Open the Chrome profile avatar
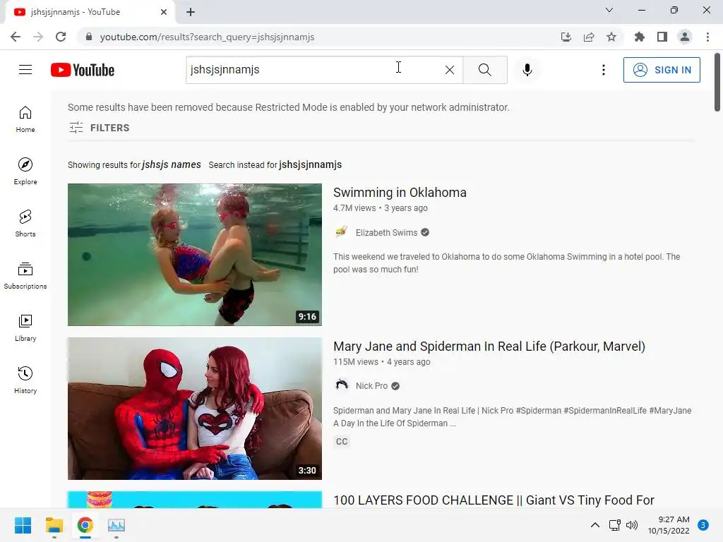 [x=685, y=37]
